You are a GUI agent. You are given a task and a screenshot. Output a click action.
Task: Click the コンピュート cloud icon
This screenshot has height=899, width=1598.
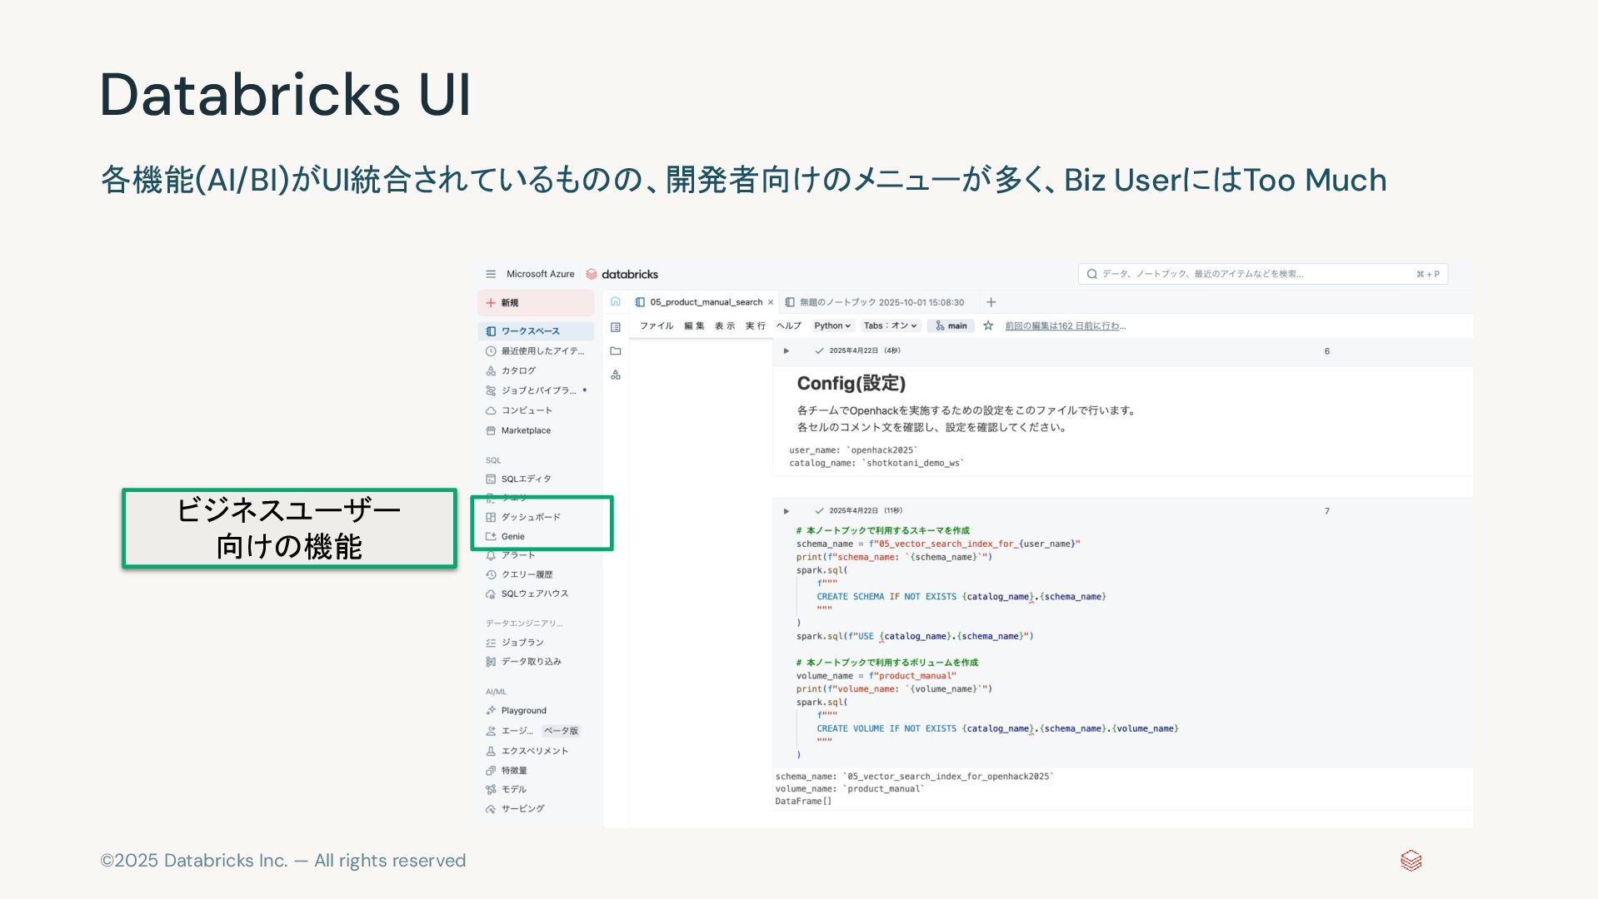point(491,410)
